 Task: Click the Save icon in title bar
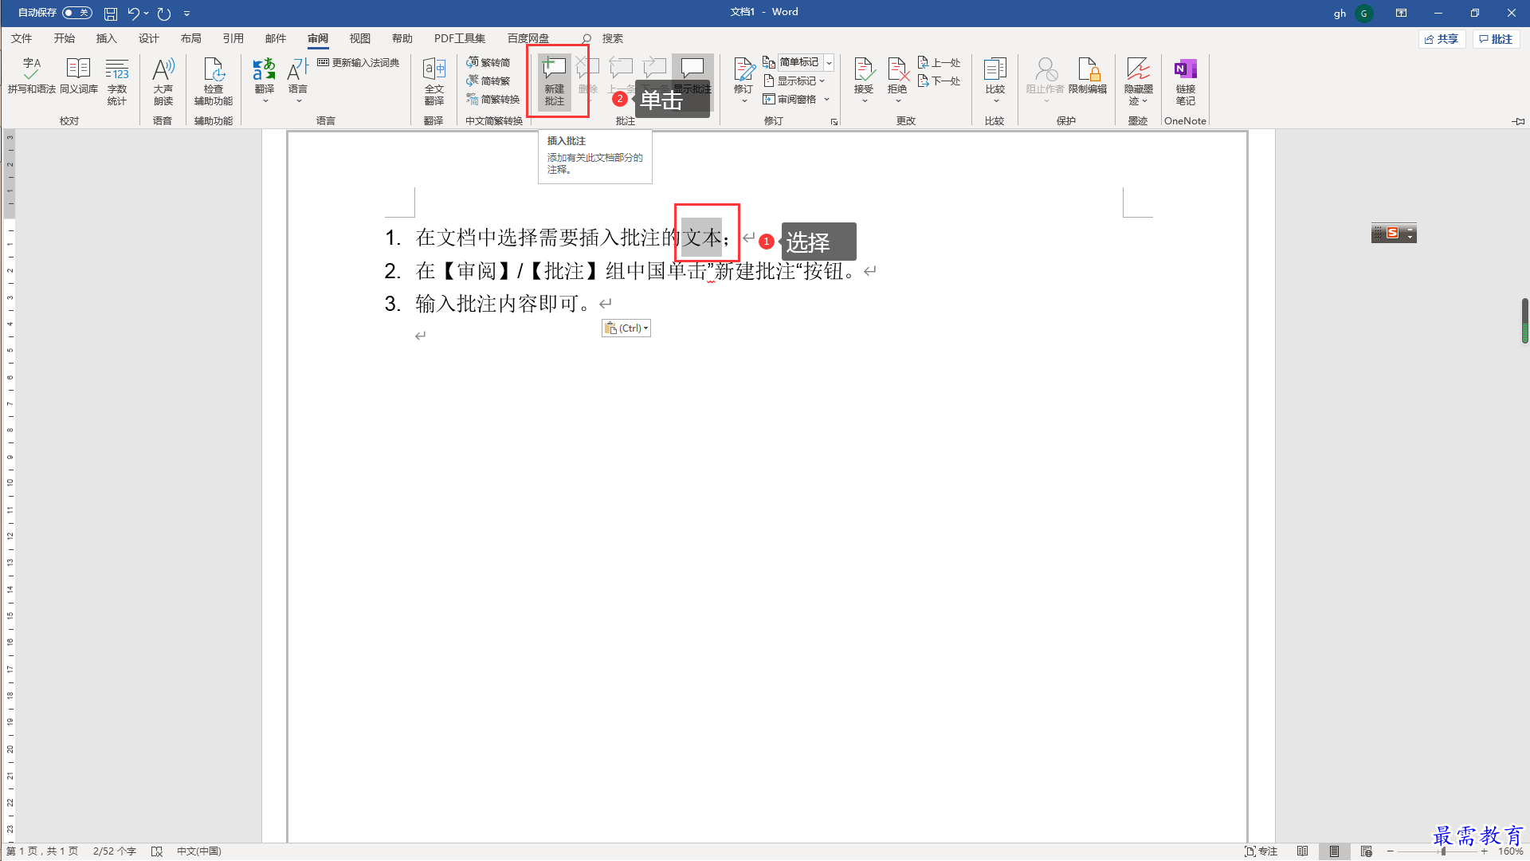point(111,14)
